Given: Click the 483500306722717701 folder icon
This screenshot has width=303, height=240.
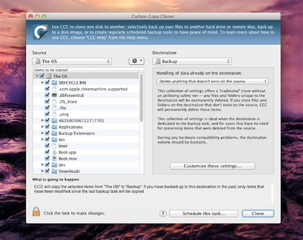Looking at the screenshot, I should [54, 121].
